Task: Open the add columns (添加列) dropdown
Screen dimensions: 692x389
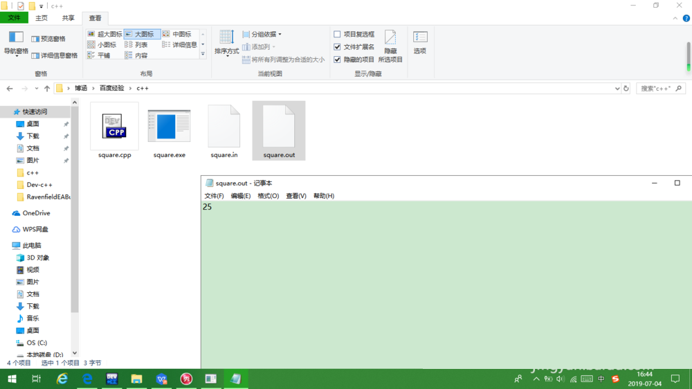Action: (x=259, y=47)
